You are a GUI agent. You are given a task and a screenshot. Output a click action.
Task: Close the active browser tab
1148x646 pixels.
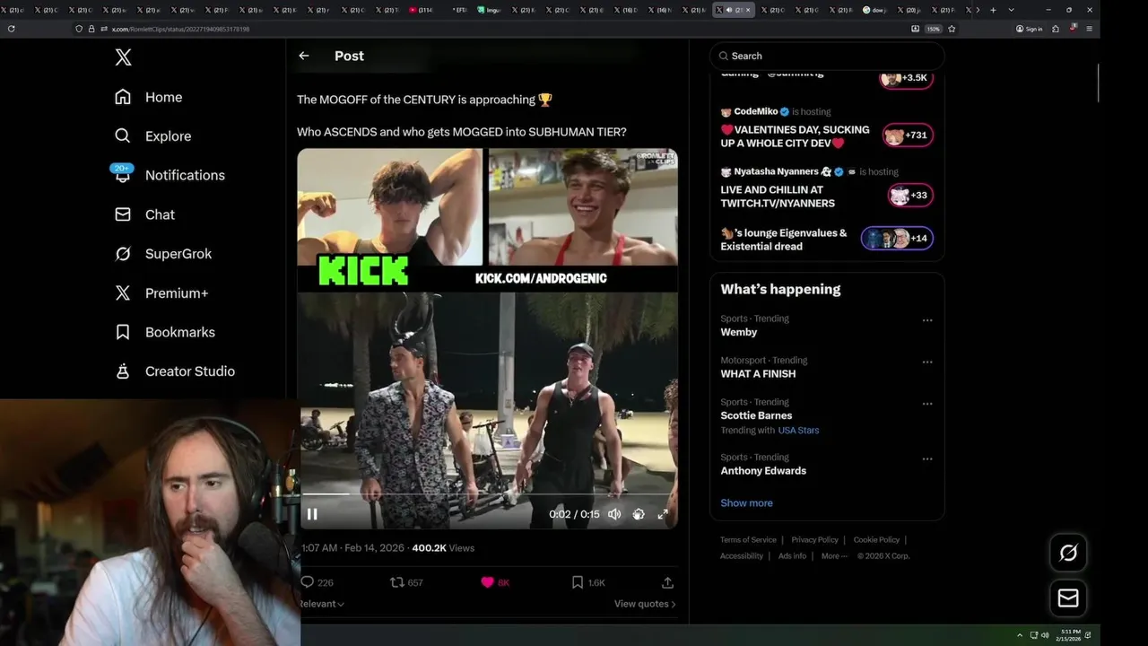click(748, 10)
